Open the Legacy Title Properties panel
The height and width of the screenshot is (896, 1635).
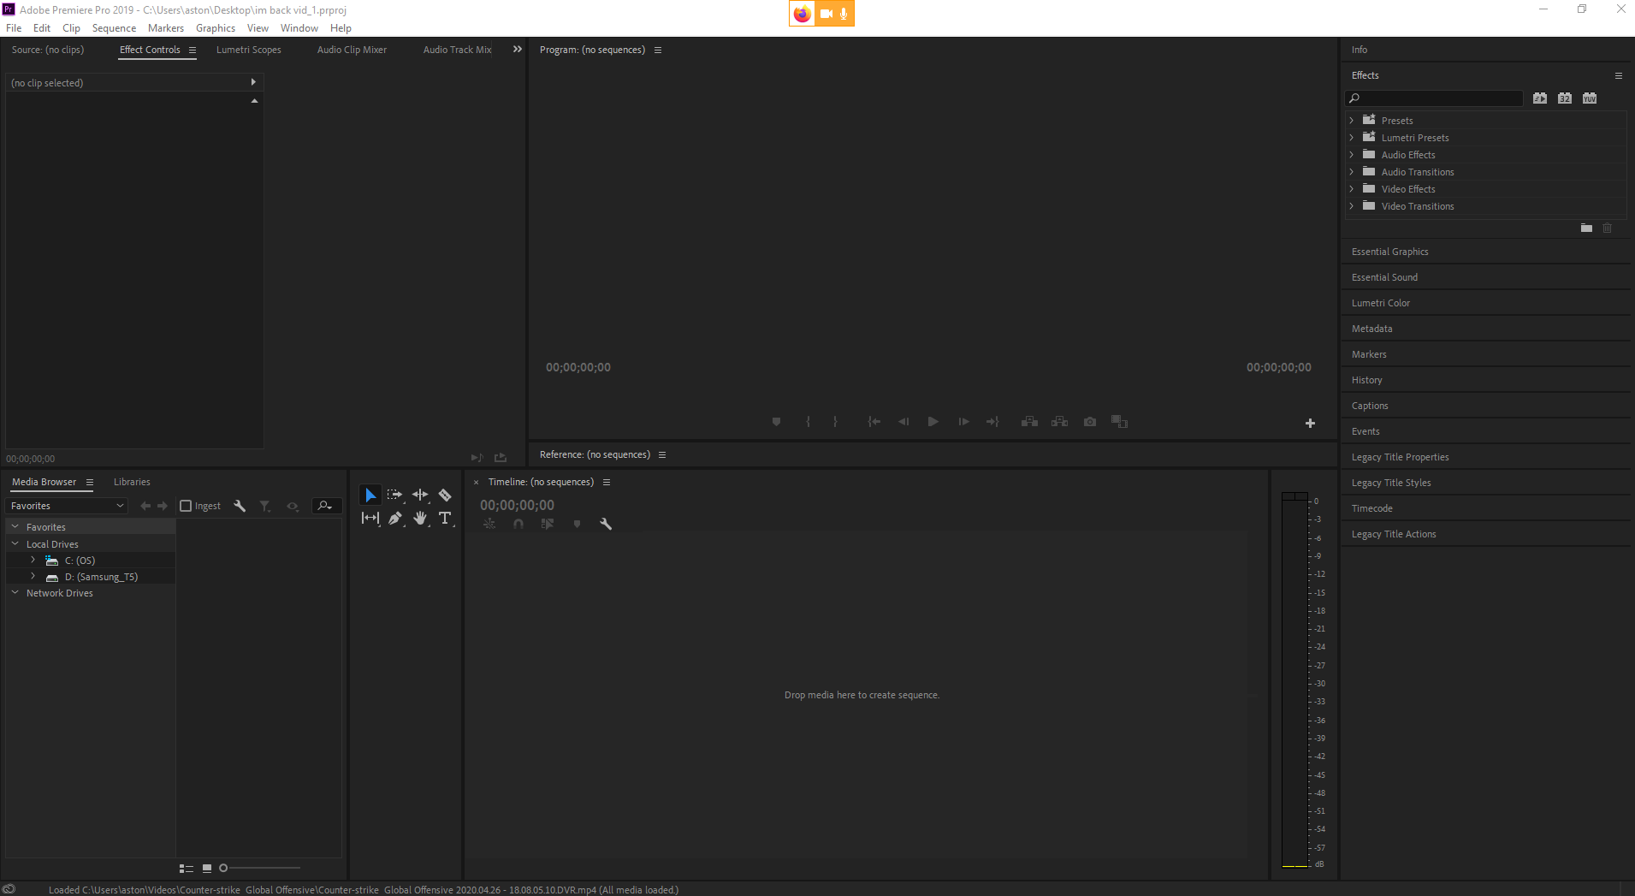1400,456
